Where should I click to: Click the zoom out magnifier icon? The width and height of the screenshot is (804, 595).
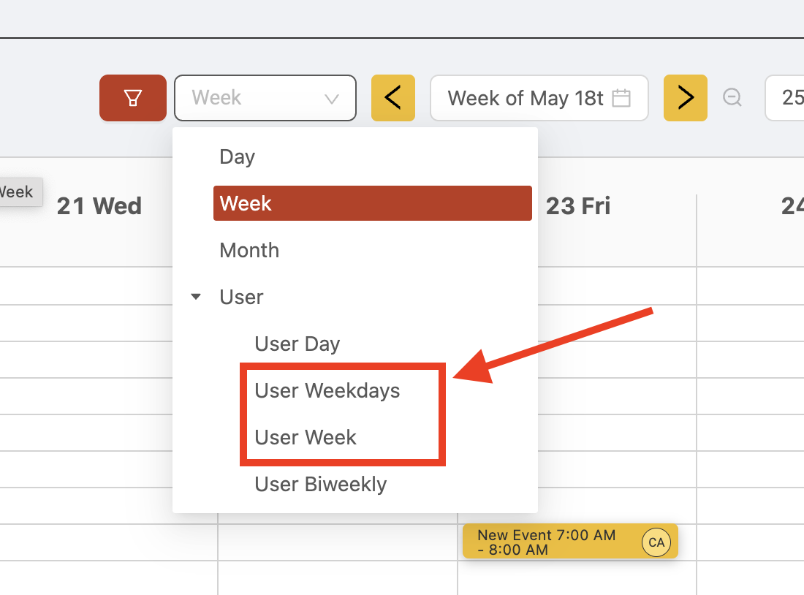pos(732,97)
